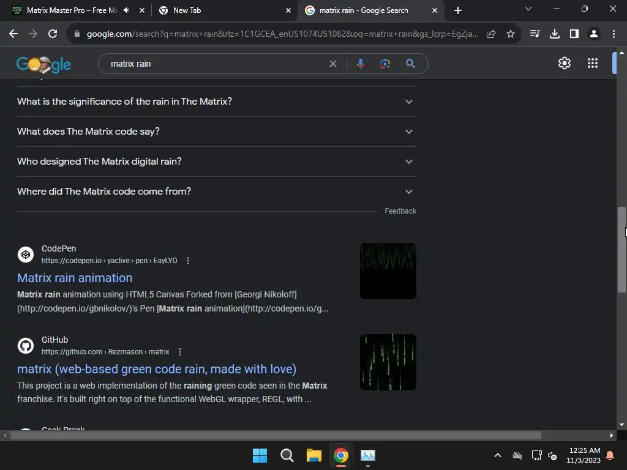Expand 'What does The Matrix code say?'

[216, 132]
